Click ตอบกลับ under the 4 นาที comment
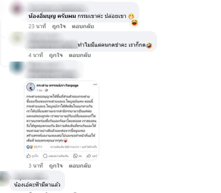This screenshot has height=193, width=221. point(80,55)
